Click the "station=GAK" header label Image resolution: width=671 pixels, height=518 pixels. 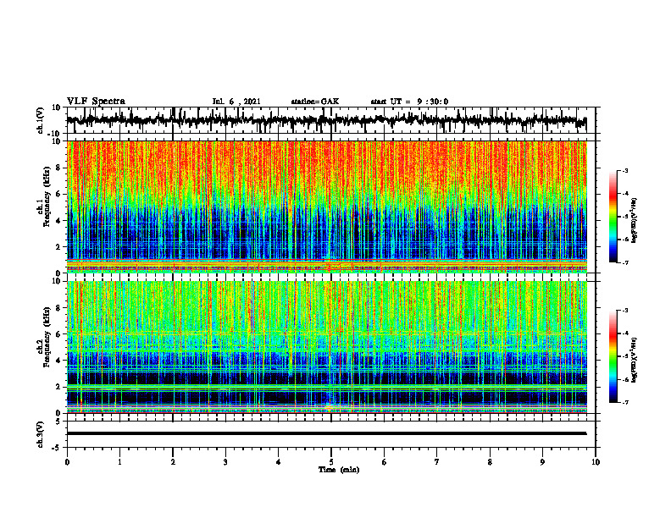pyautogui.click(x=315, y=102)
